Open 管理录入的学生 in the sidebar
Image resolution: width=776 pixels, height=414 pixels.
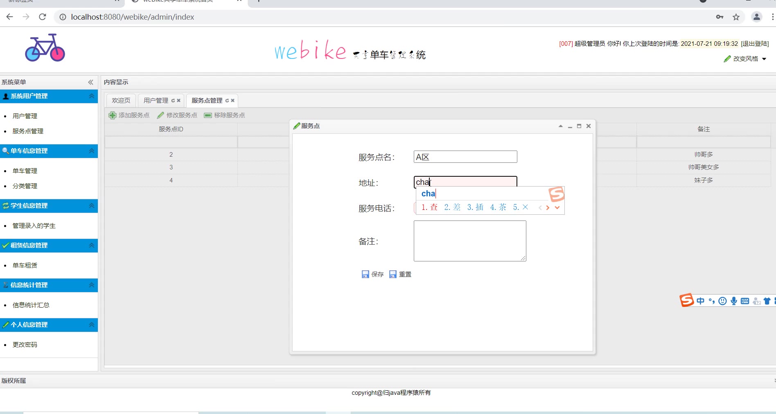point(34,226)
